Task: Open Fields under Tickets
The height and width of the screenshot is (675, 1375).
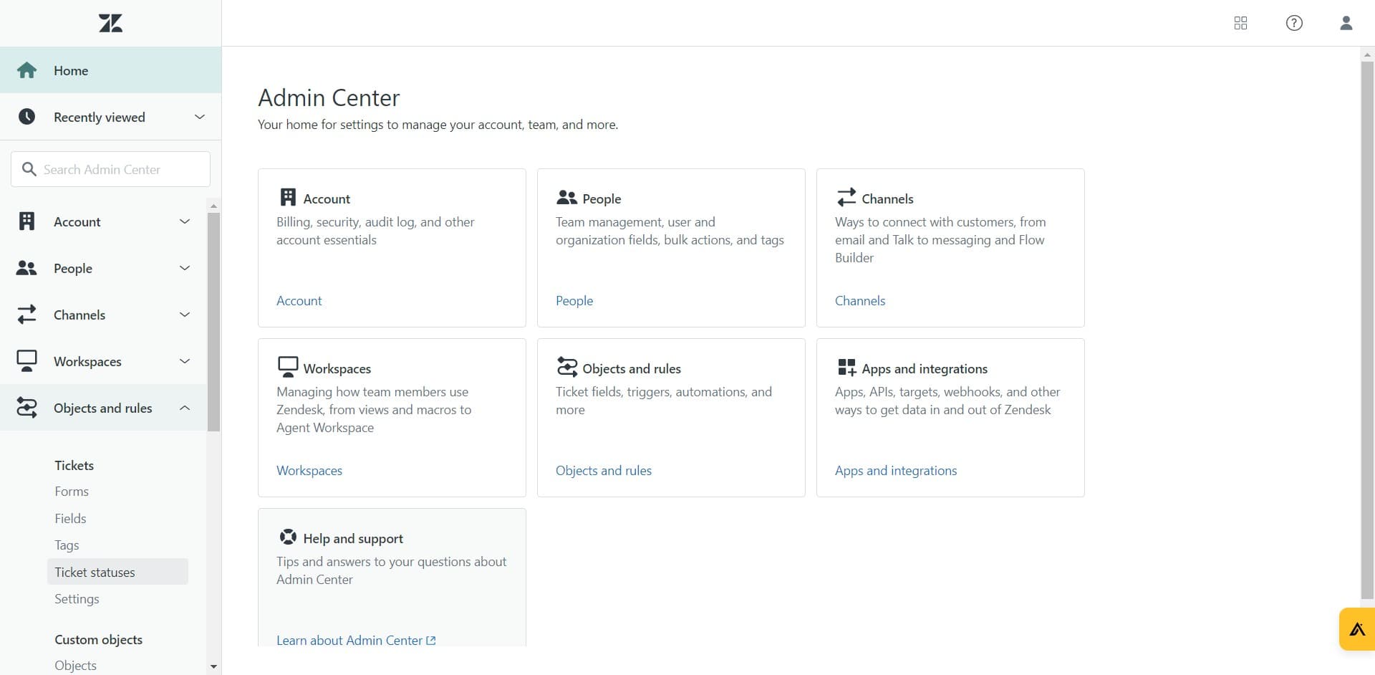Action: tap(70, 518)
